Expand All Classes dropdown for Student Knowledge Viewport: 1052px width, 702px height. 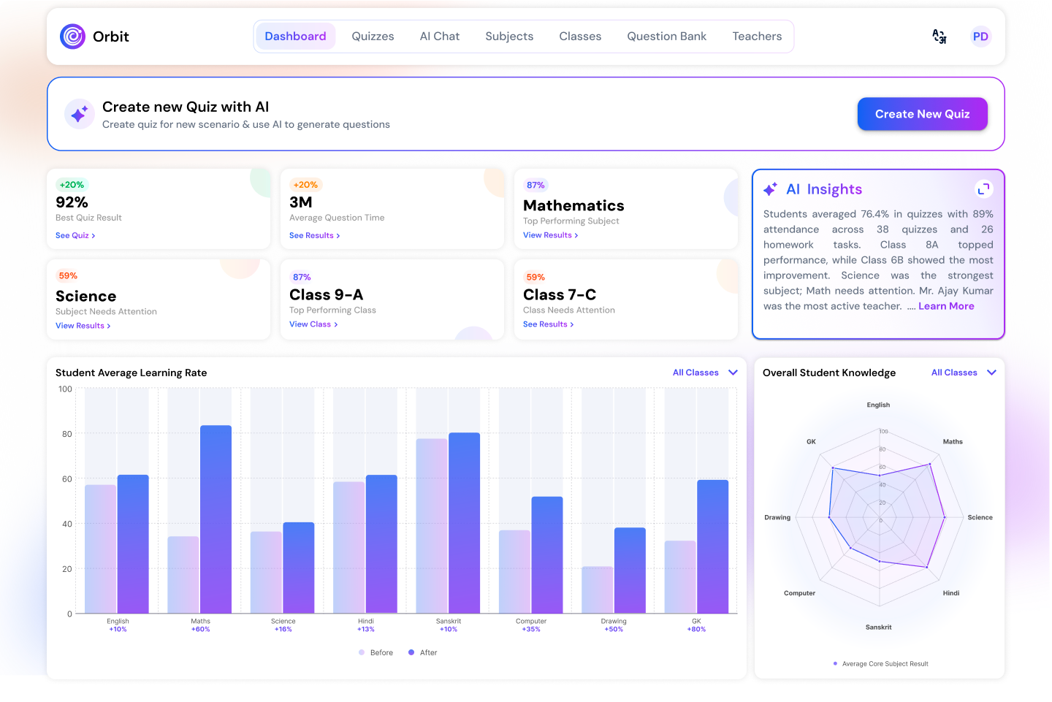(991, 373)
